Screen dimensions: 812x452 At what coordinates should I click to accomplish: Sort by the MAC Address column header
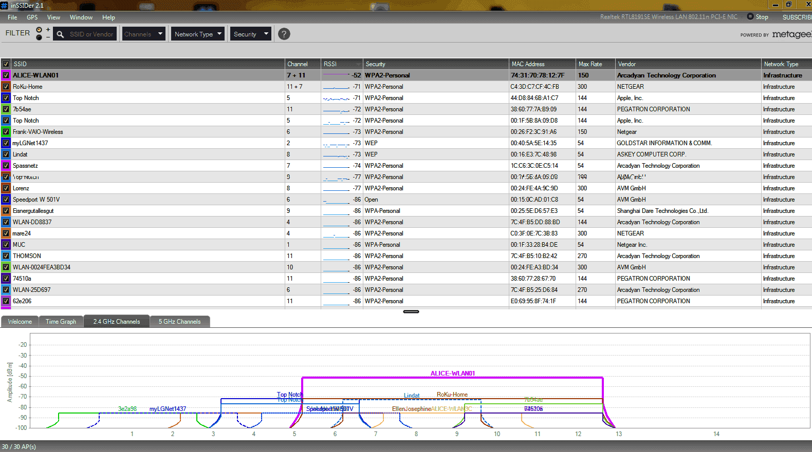(542, 64)
